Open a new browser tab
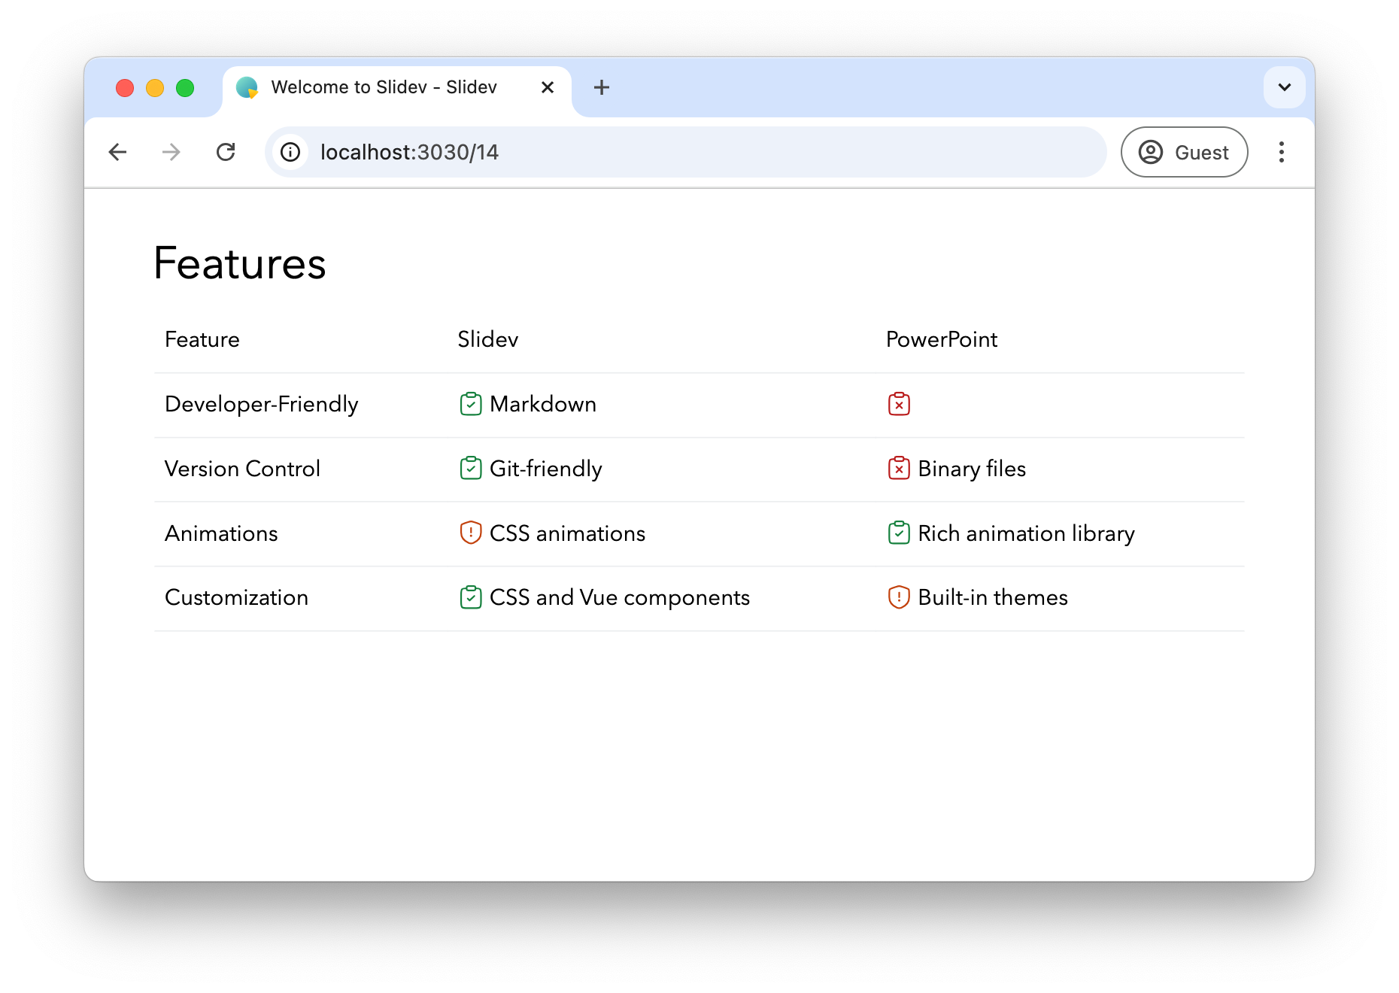The image size is (1399, 993). point(602,87)
